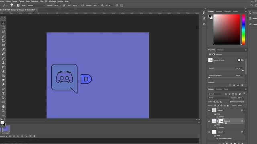This screenshot has width=257, height=144.
Task: Open the Image menu
Action: click(x=15, y=1)
